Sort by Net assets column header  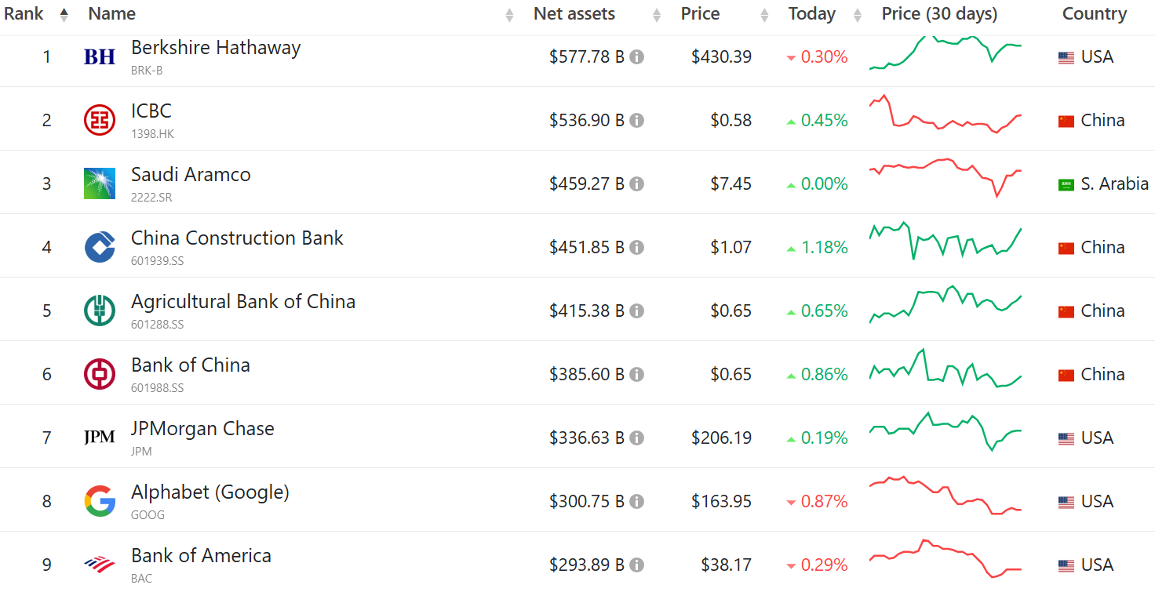tap(574, 14)
